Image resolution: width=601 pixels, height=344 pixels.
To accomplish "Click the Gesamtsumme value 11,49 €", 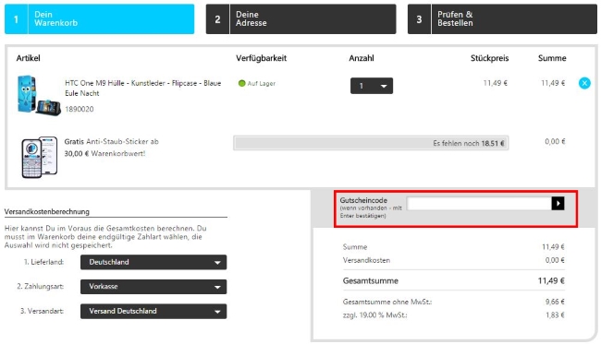I will point(551,281).
